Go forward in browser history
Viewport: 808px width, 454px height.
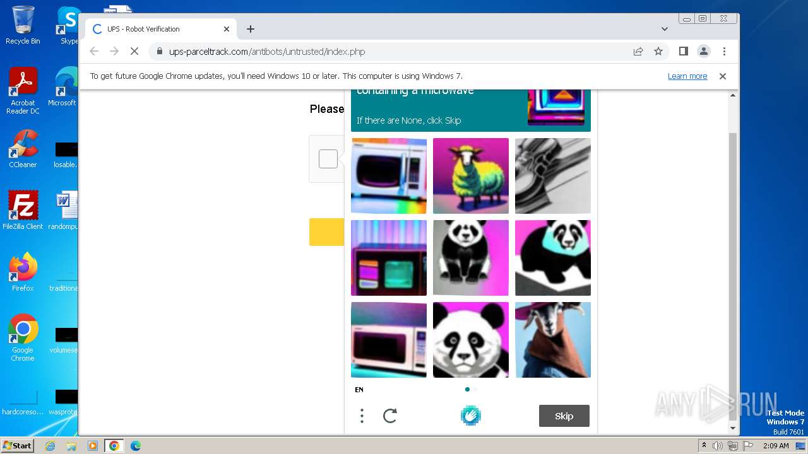pyautogui.click(x=114, y=51)
